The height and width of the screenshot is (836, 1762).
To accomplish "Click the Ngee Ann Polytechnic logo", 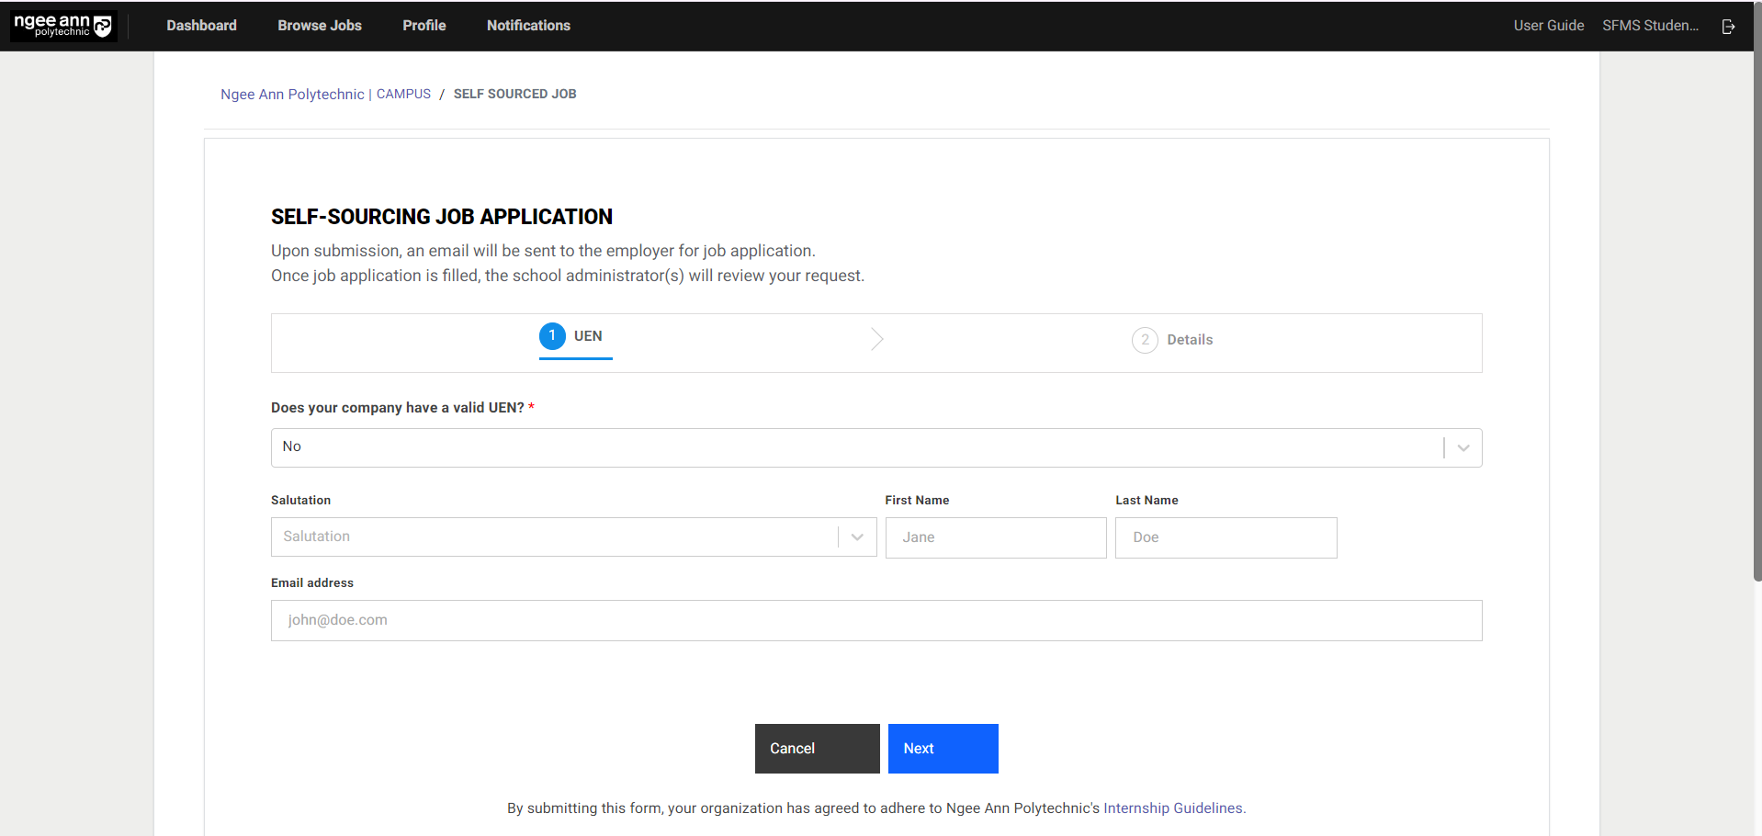I will tap(62, 26).
